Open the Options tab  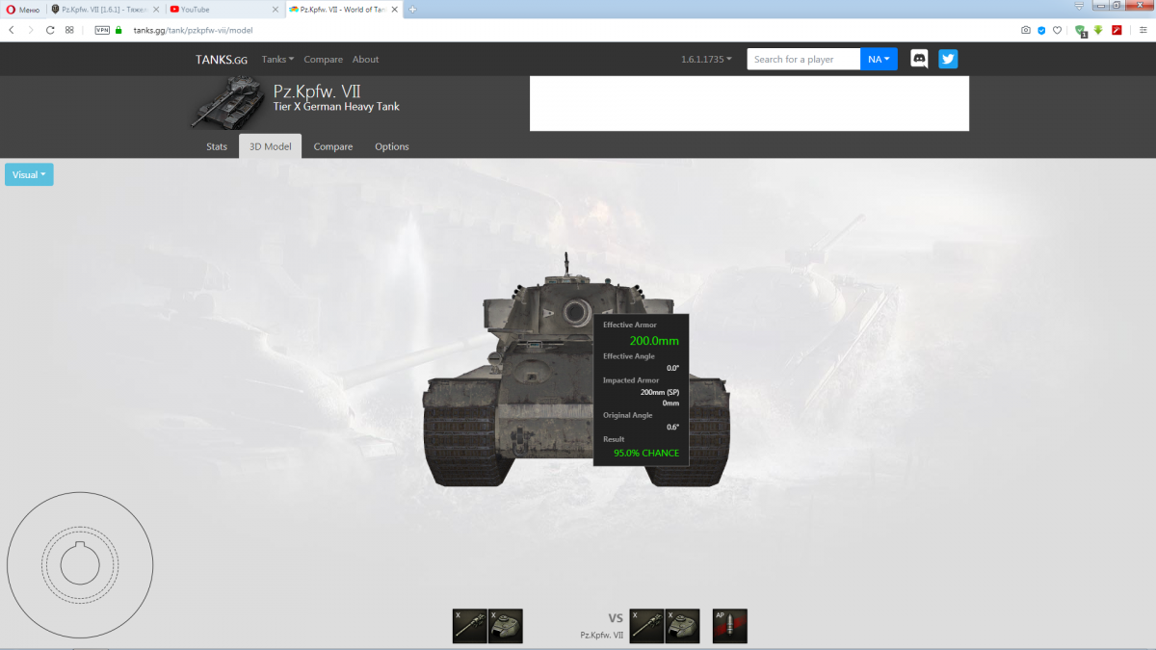392,146
